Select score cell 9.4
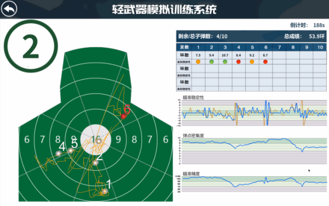Screen dimensions: 329x206 212,55
